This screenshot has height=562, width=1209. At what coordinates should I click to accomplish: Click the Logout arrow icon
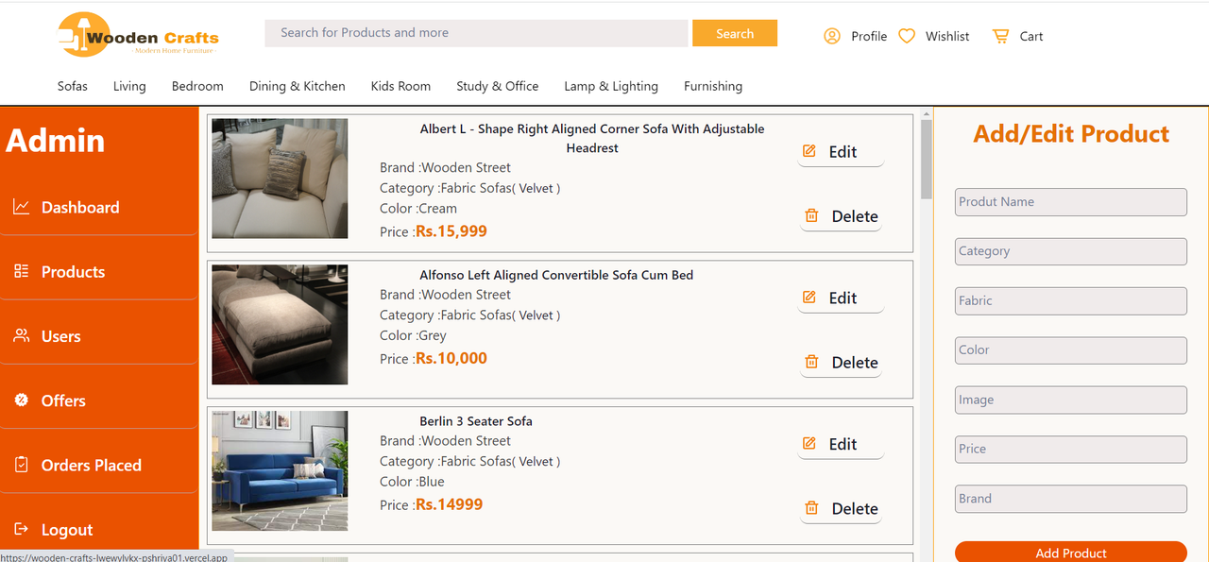22,530
